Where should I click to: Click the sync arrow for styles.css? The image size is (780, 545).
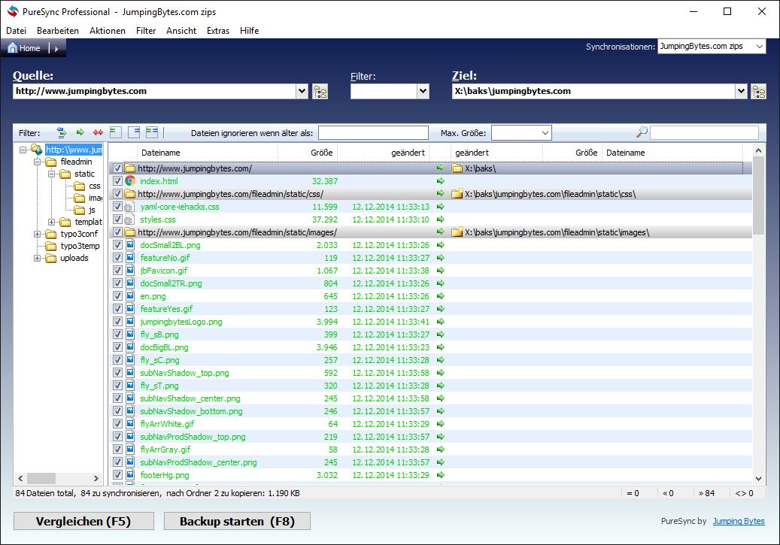pyautogui.click(x=440, y=220)
